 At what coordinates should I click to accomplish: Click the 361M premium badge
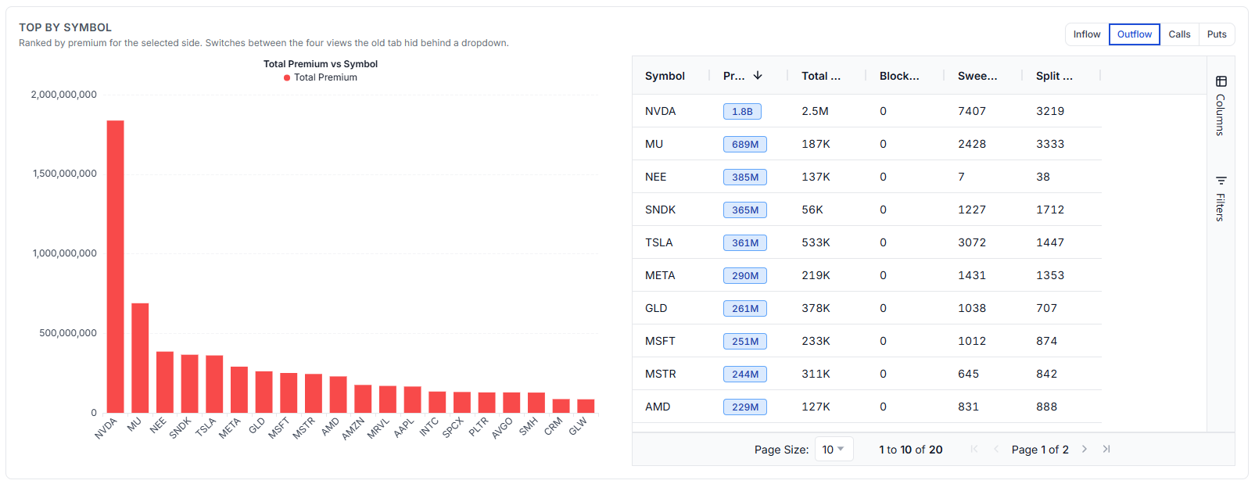coord(745,242)
